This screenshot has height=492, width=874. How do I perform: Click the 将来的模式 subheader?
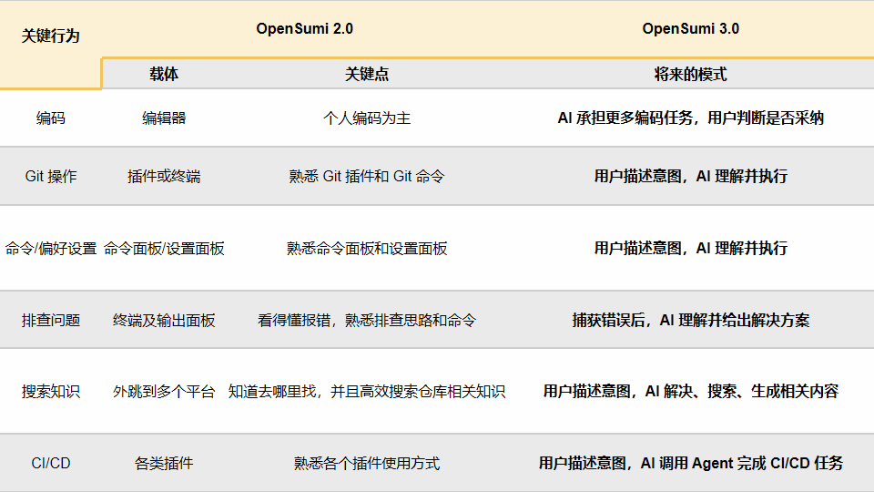tap(691, 74)
